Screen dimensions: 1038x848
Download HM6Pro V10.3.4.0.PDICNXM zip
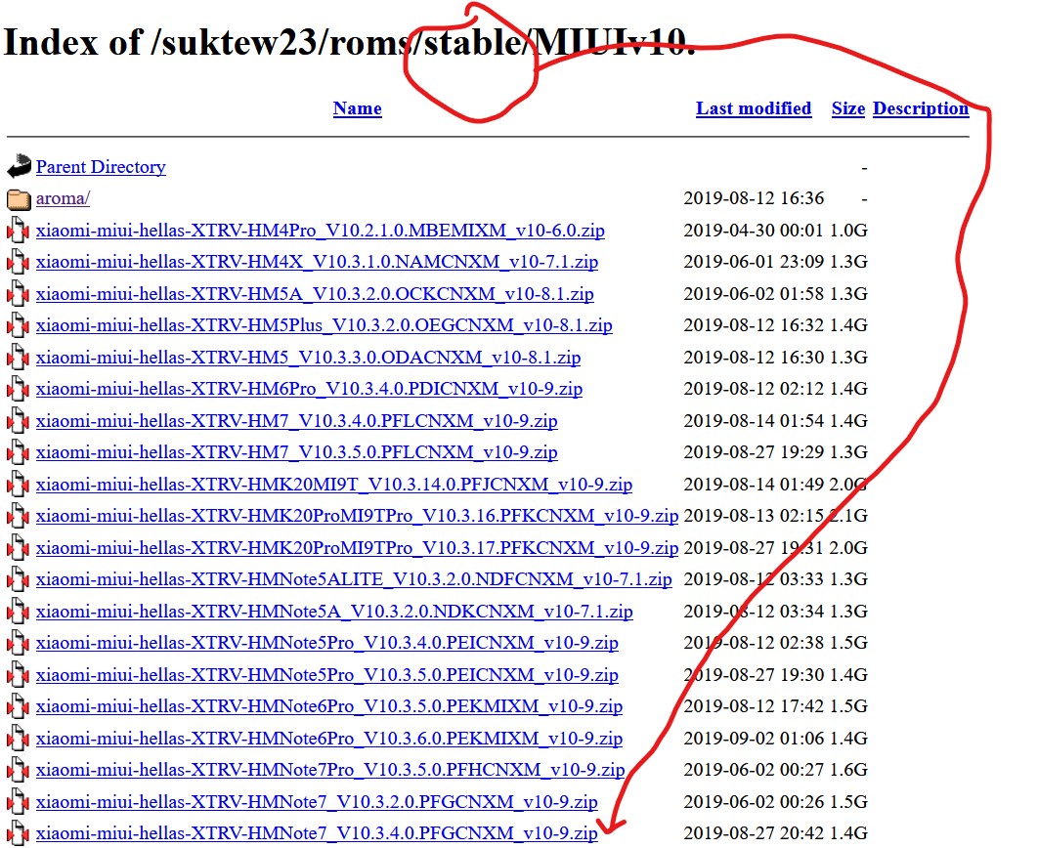tap(309, 389)
